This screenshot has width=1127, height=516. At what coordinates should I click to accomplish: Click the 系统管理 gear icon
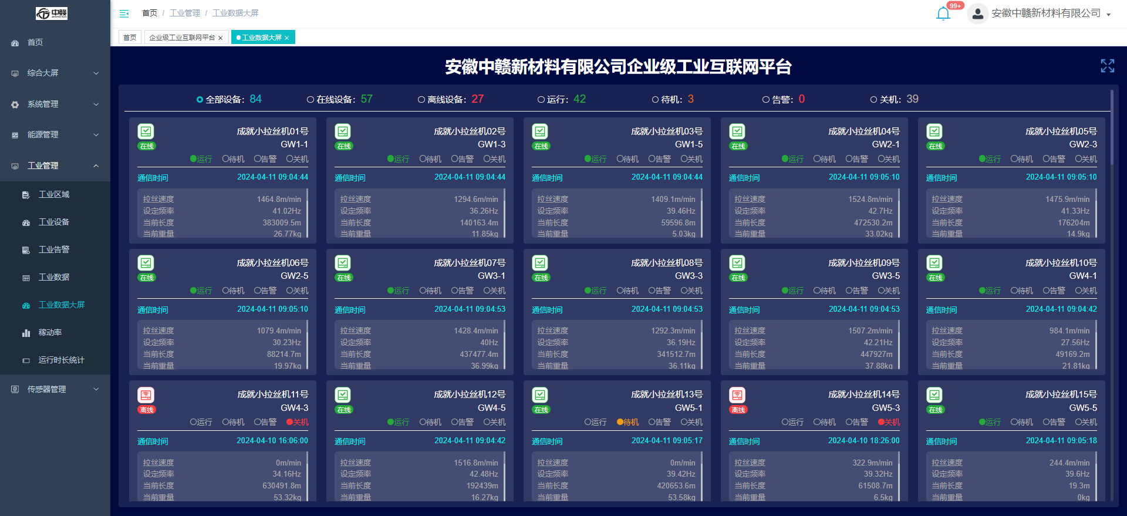point(15,104)
